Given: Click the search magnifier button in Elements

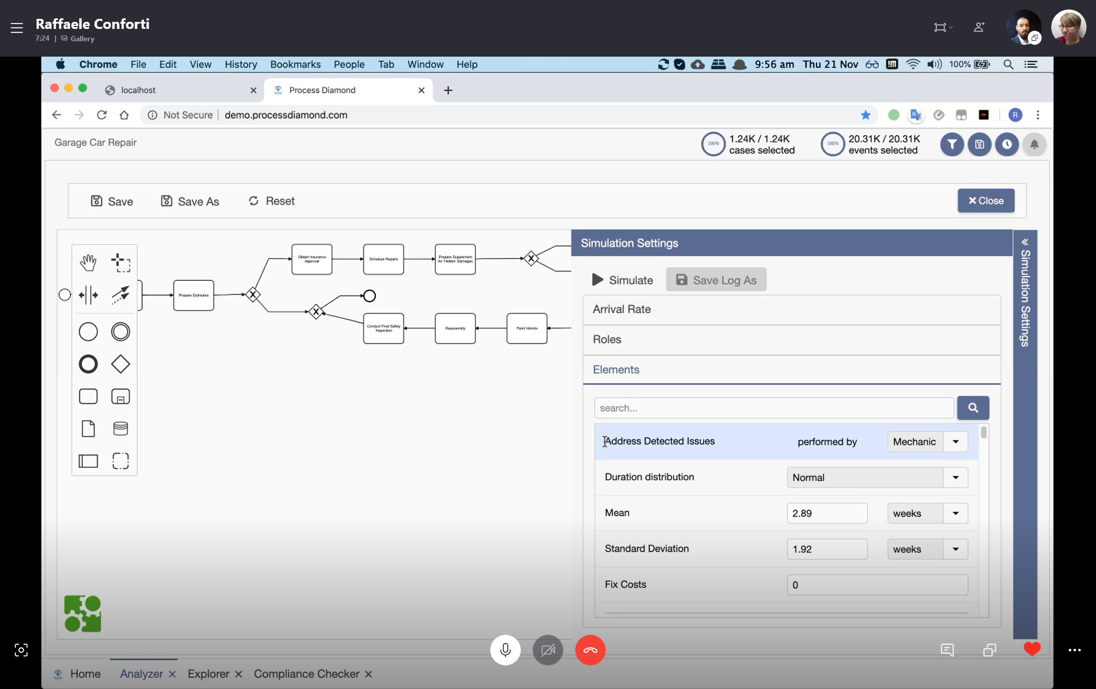Looking at the screenshot, I should 973,408.
